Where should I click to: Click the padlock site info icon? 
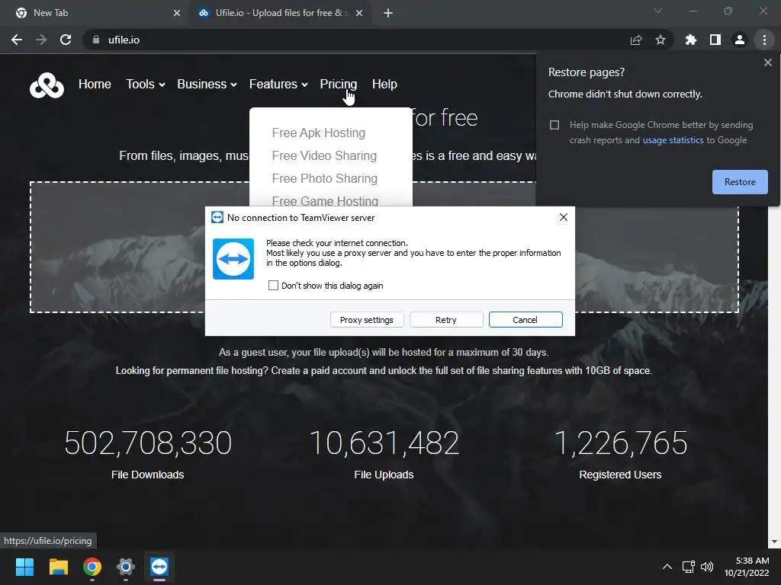point(96,40)
